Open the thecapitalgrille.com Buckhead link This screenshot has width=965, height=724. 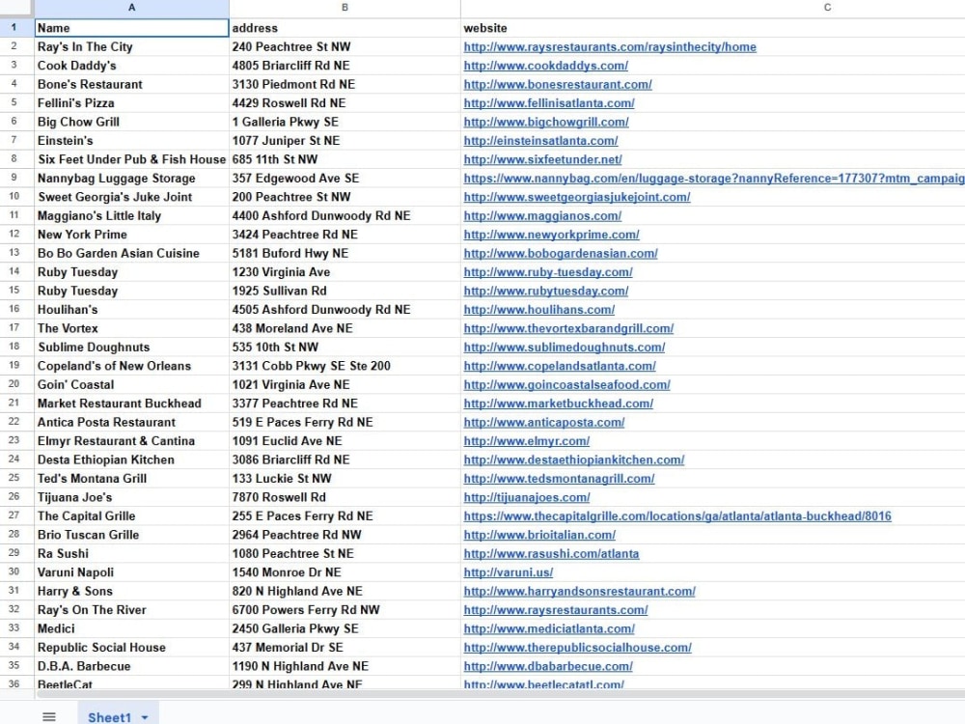(677, 515)
